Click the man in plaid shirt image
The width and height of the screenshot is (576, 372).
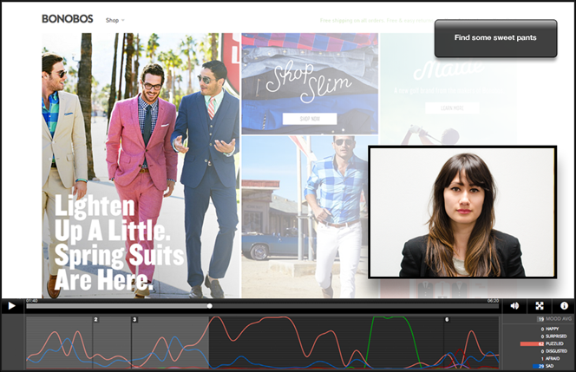click(304, 217)
